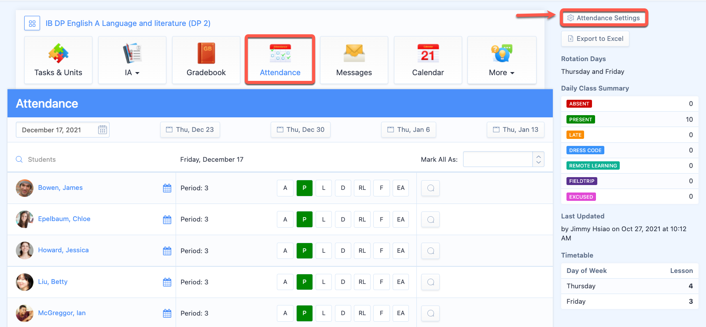706x327 pixels.
Task: Open the class grid icon beside title
Action: [x=32, y=23]
